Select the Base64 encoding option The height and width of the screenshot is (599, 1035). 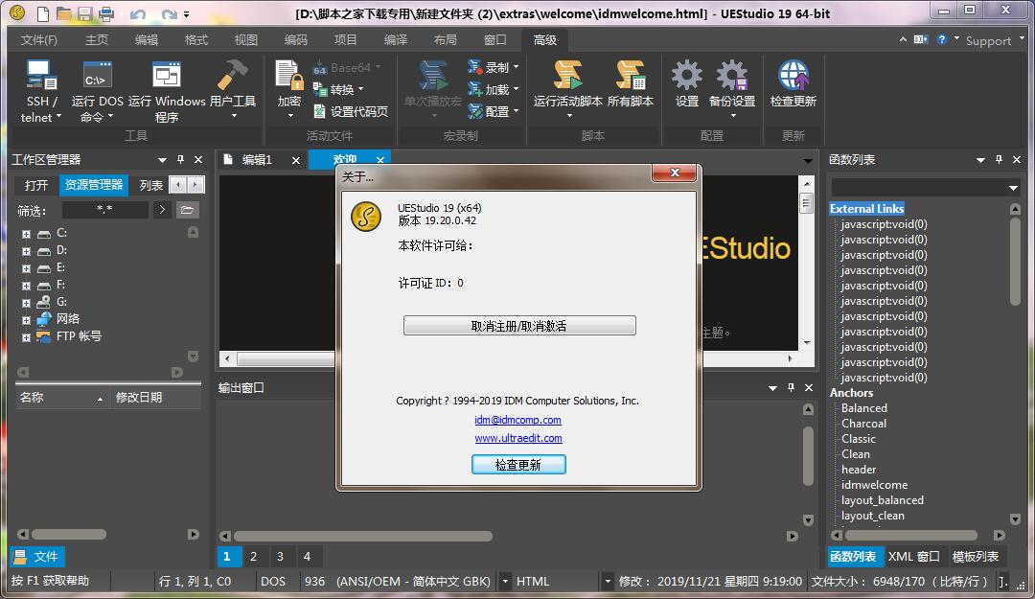pyautogui.click(x=347, y=67)
